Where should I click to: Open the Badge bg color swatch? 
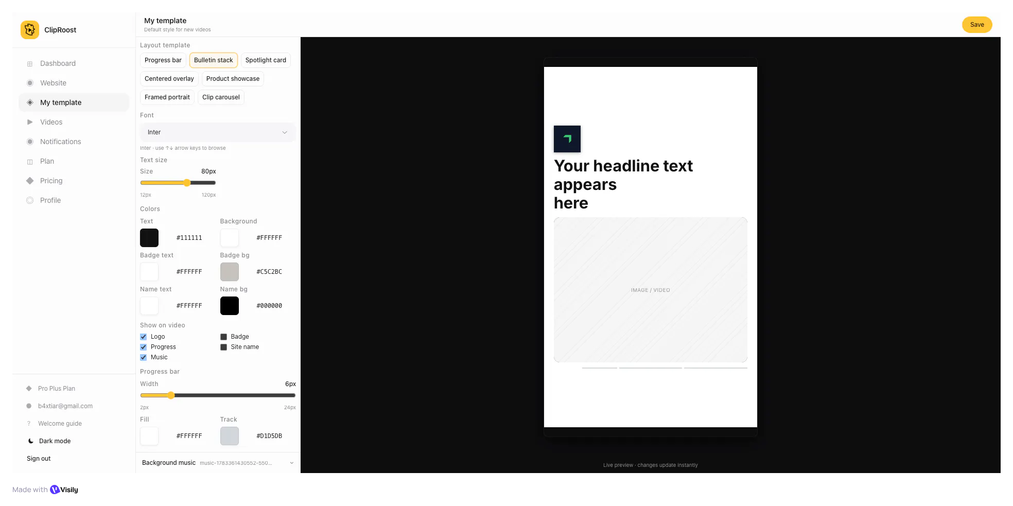click(230, 272)
